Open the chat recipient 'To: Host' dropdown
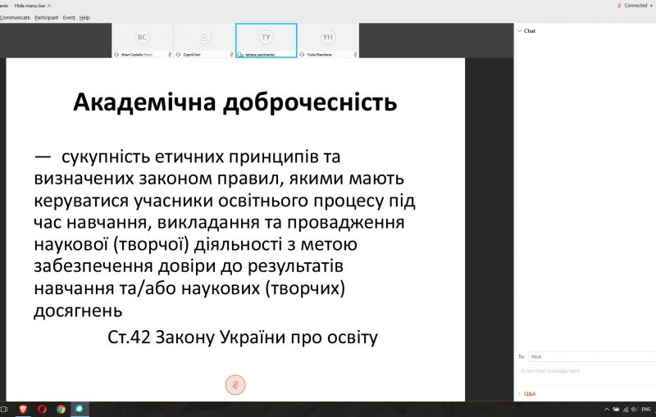 point(590,356)
